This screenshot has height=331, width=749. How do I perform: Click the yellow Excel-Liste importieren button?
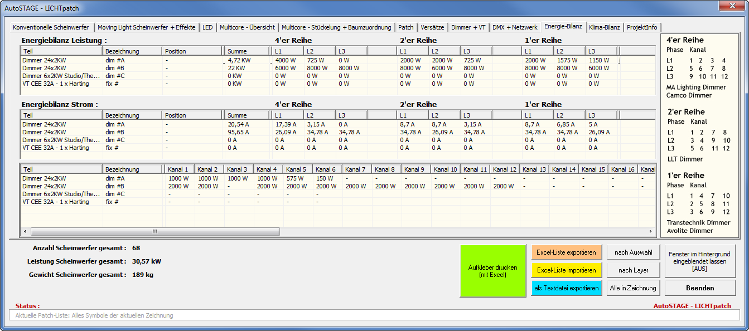pyautogui.click(x=566, y=270)
